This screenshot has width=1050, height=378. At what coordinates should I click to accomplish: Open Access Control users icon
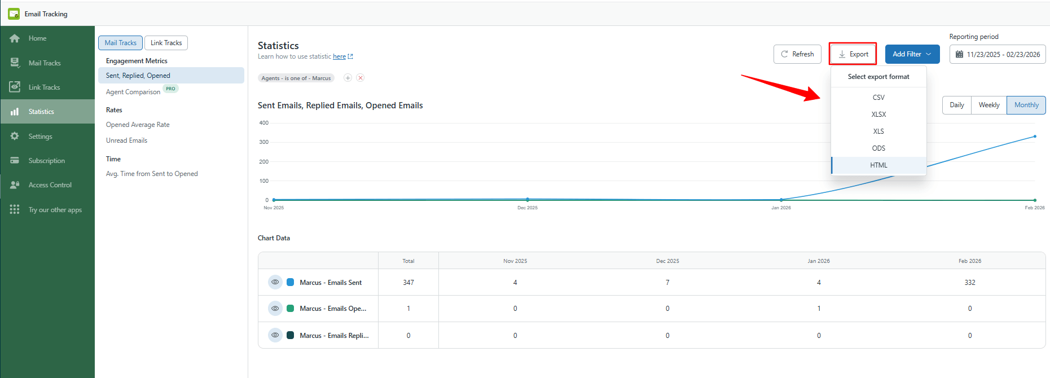pos(15,185)
